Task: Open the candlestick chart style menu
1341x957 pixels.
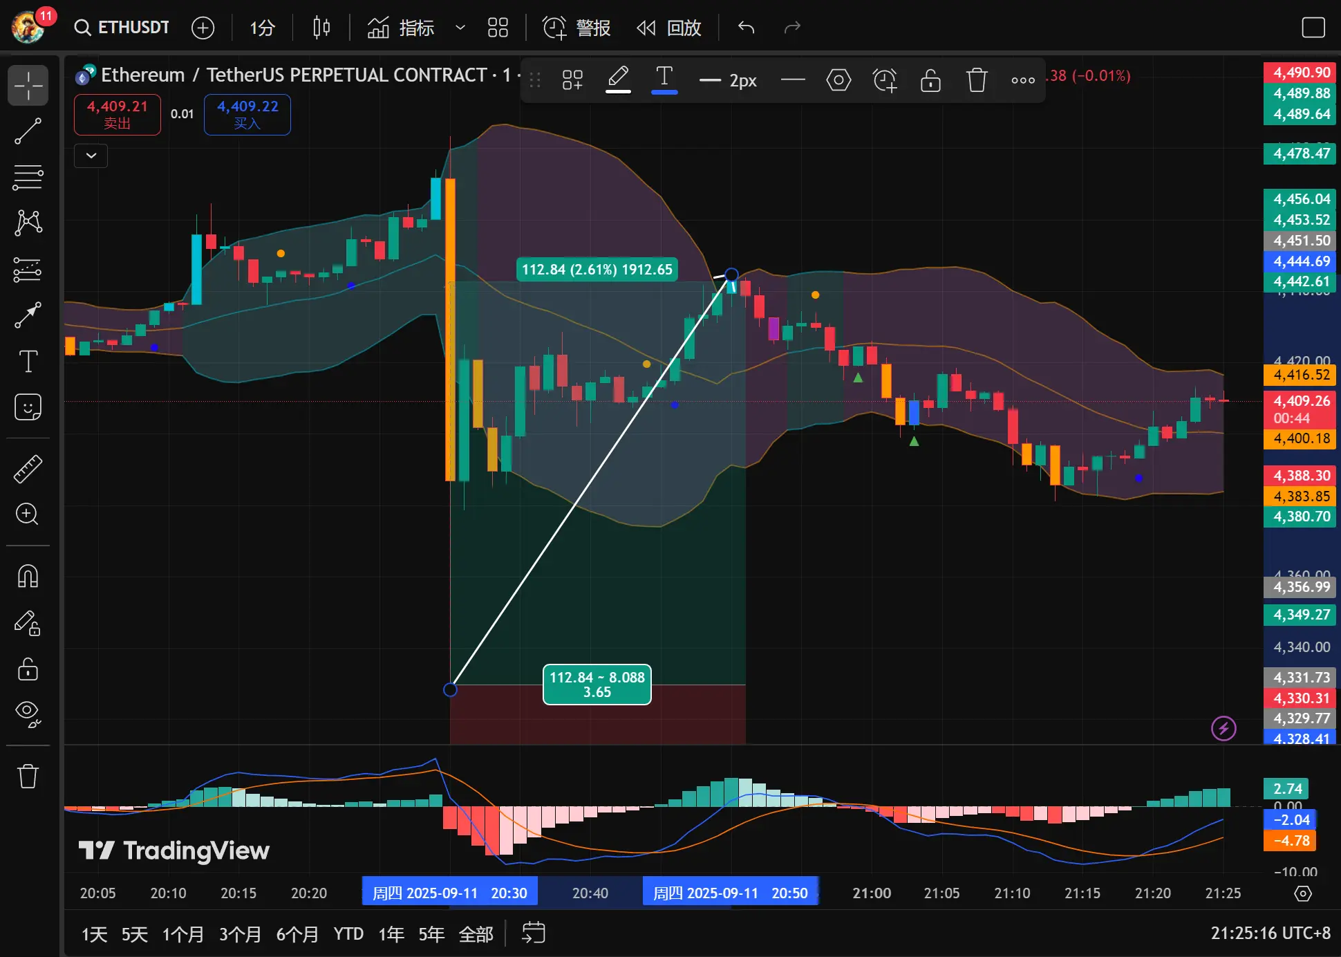Action: pyautogui.click(x=321, y=28)
